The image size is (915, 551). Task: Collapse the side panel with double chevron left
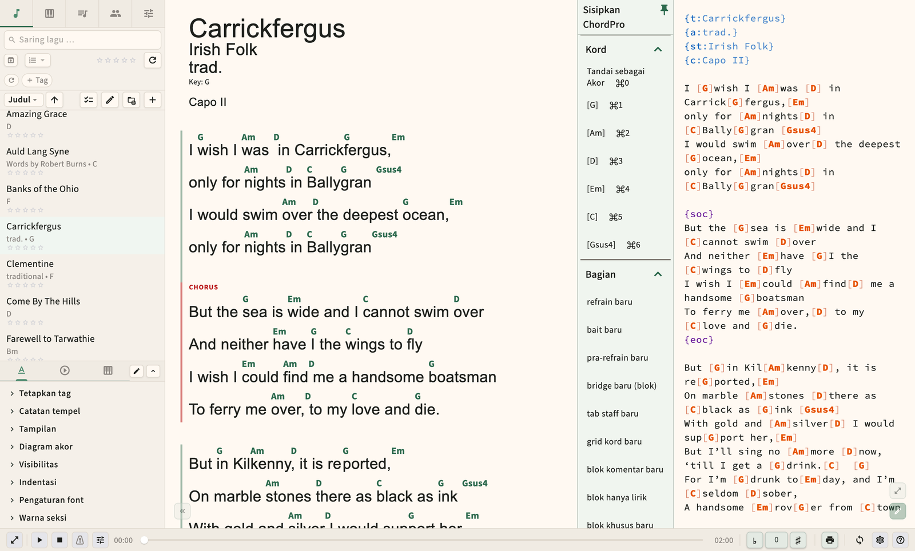(x=182, y=511)
